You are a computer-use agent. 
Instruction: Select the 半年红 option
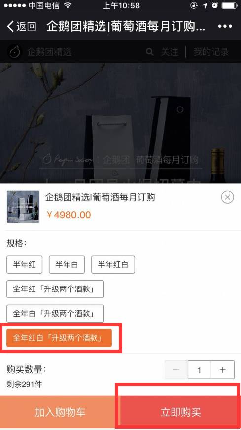[25, 265]
